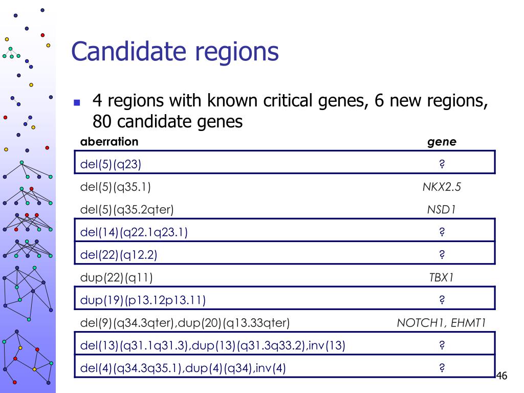Click the question mark in del(4)(q34.3q35.1) row

442,367
